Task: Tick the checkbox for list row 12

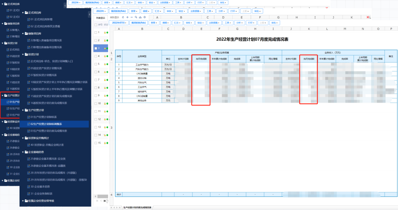Action: pyautogui.click(x=96, y=119)
